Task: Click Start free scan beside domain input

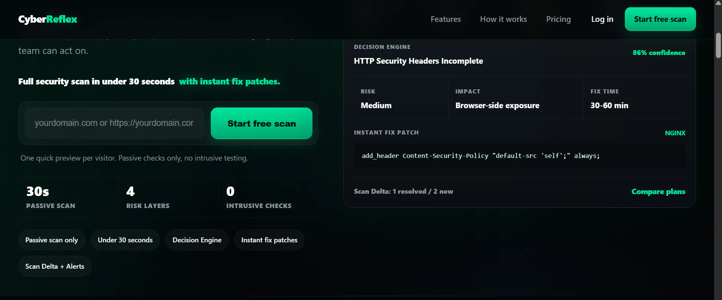Action: 262,123
